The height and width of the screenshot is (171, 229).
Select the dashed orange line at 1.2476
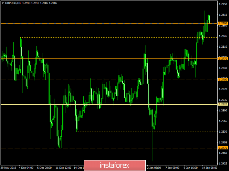pyautogui.click(x=103, y=148)
